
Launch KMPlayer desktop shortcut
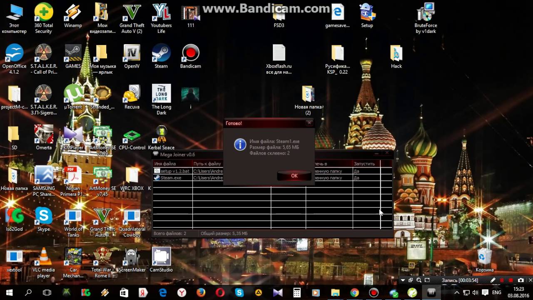click(73, 138)
